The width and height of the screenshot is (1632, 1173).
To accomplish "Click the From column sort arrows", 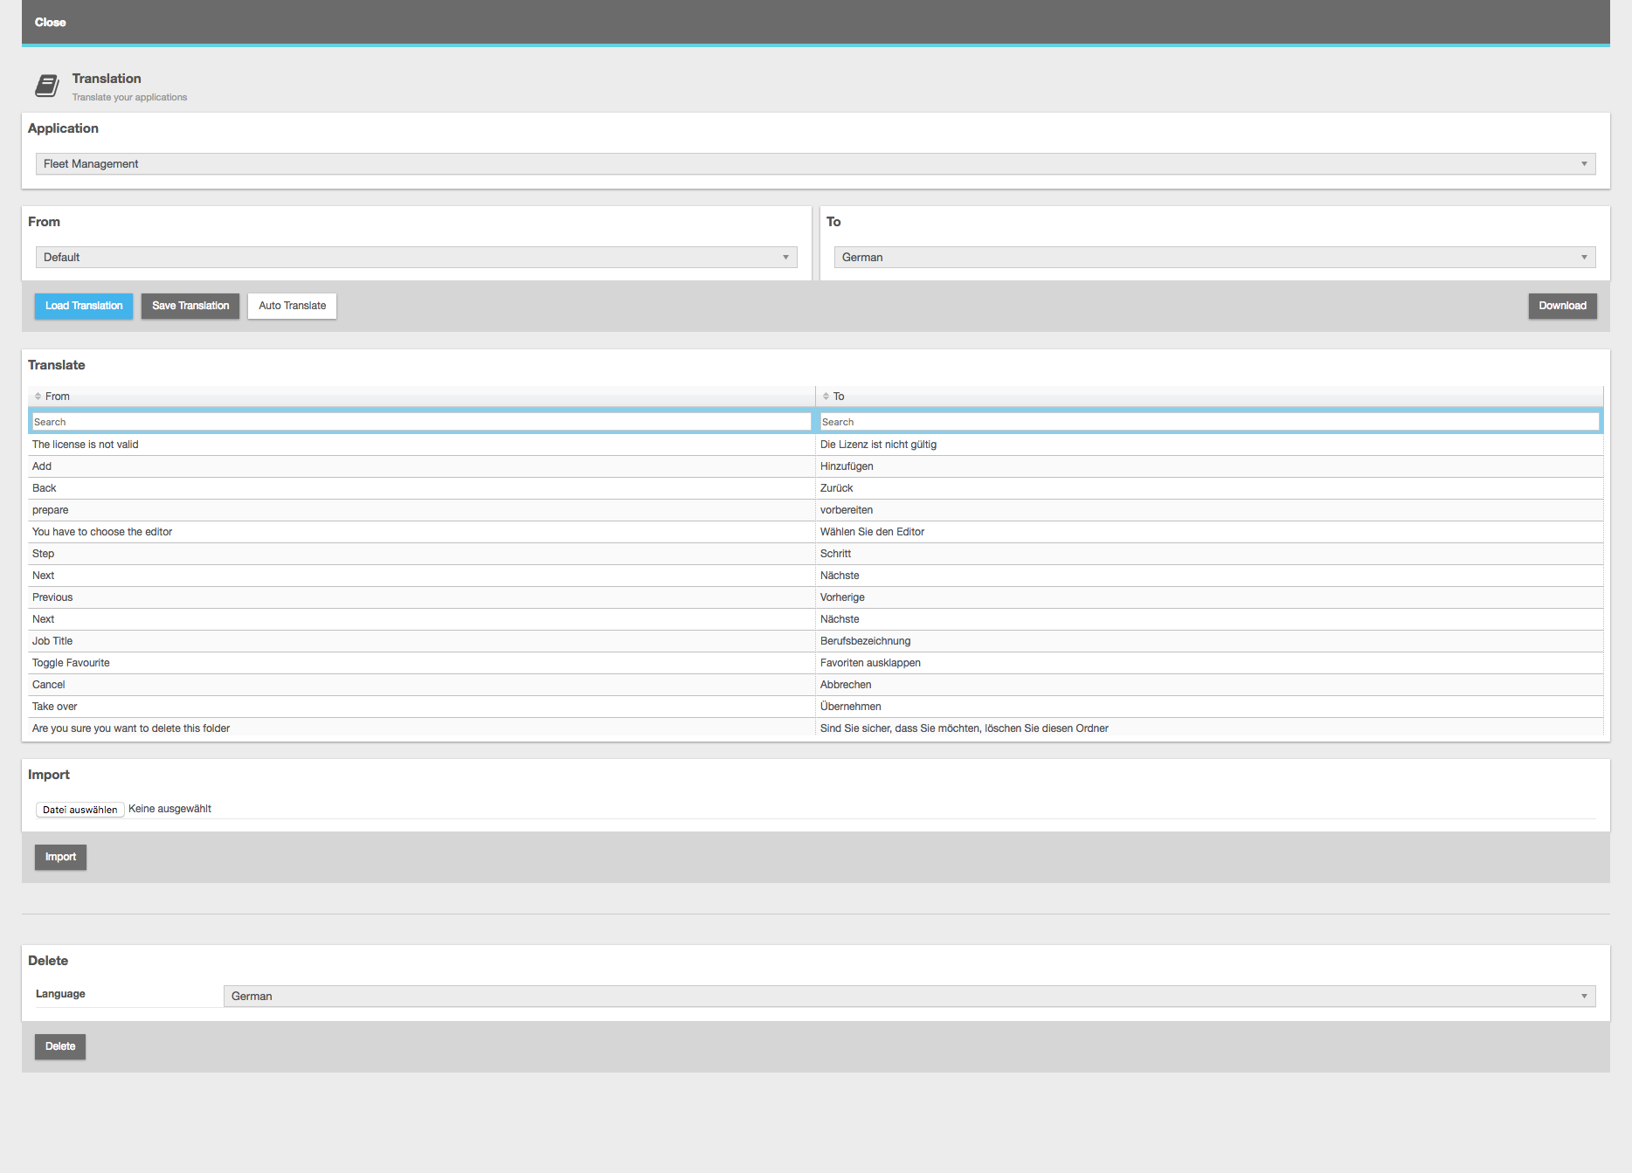I will [38, 397].
